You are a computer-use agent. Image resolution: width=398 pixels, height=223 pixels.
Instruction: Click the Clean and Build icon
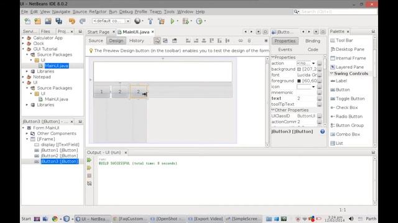[161, 21]
